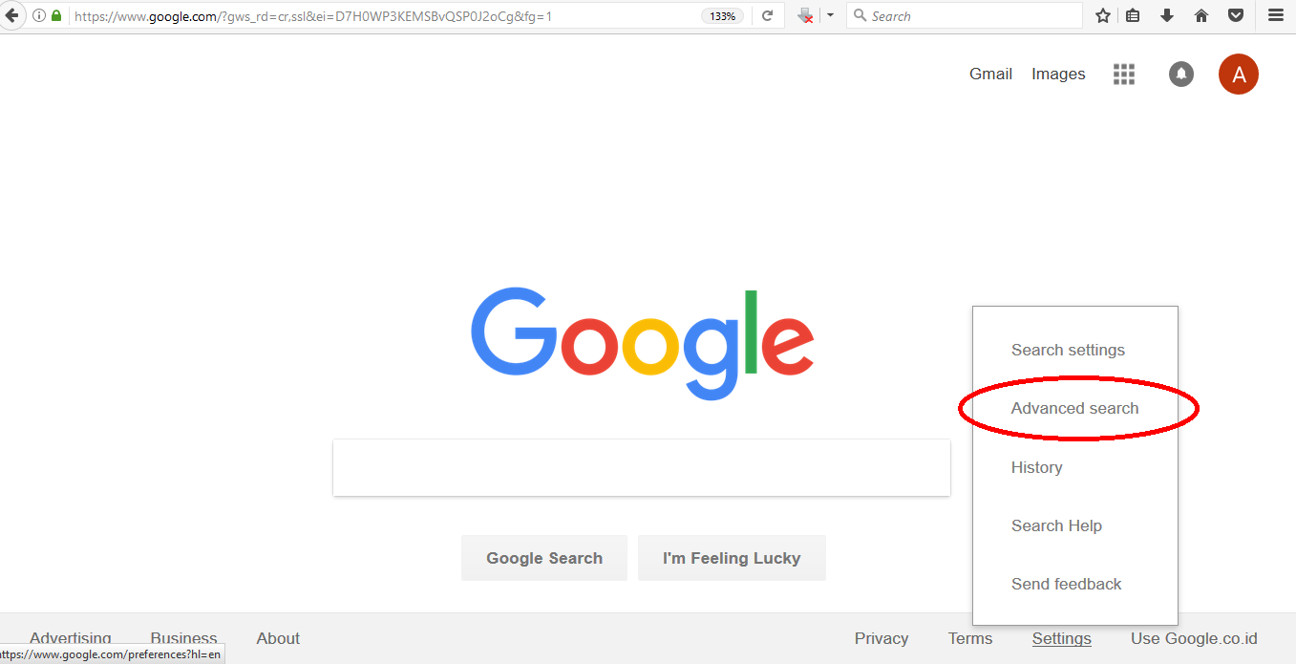
Task: Go back with the back arrow
Action: click(x=11, y=15)
